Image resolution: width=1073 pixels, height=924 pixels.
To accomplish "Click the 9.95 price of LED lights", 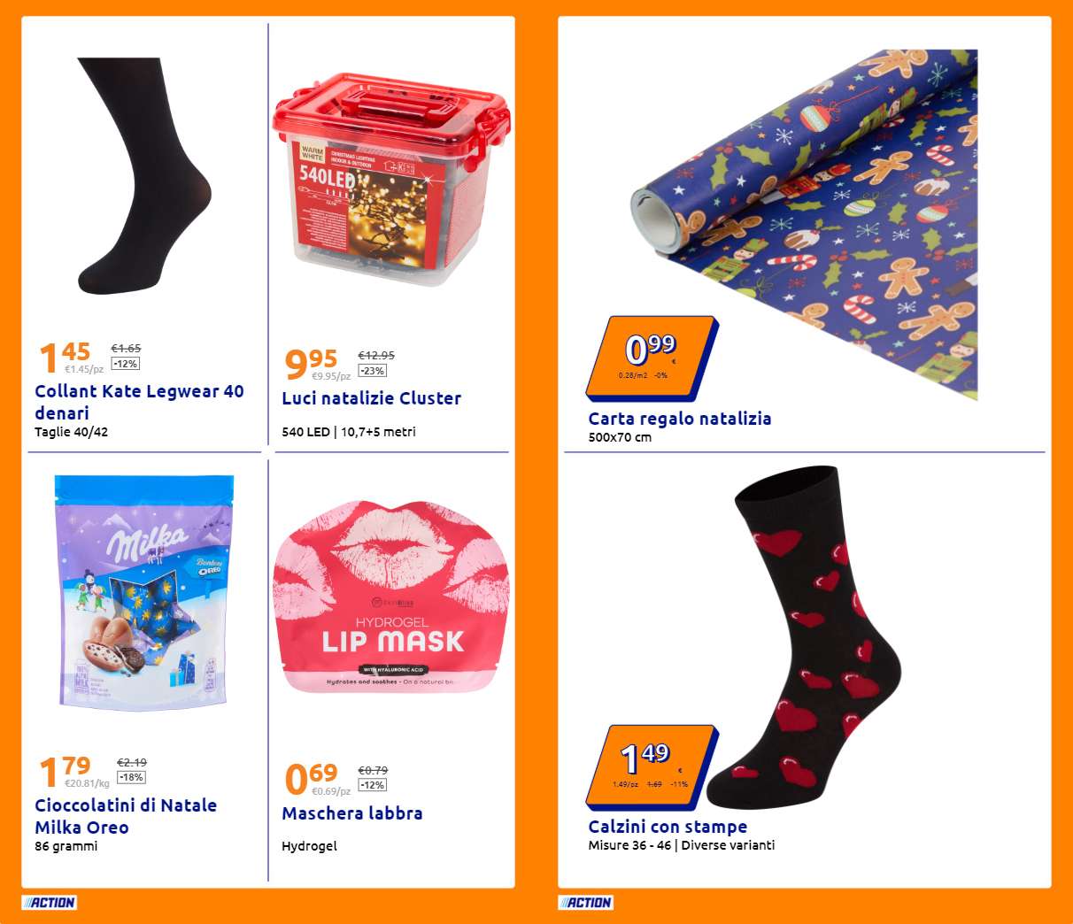I will point(312,361).
